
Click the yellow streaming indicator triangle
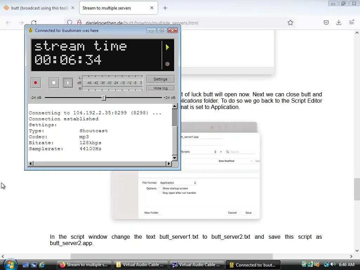coord(167,47)
